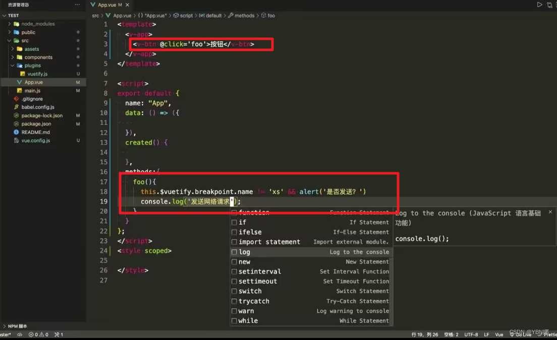Viewport: 557px width, 340px height.
Task: Click the Explorer more actions ellipsis icon
Action: (78, 5)
